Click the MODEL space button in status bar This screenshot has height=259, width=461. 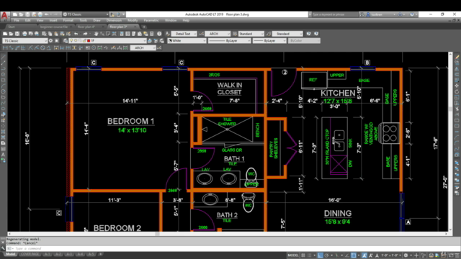tap(293, 255)
